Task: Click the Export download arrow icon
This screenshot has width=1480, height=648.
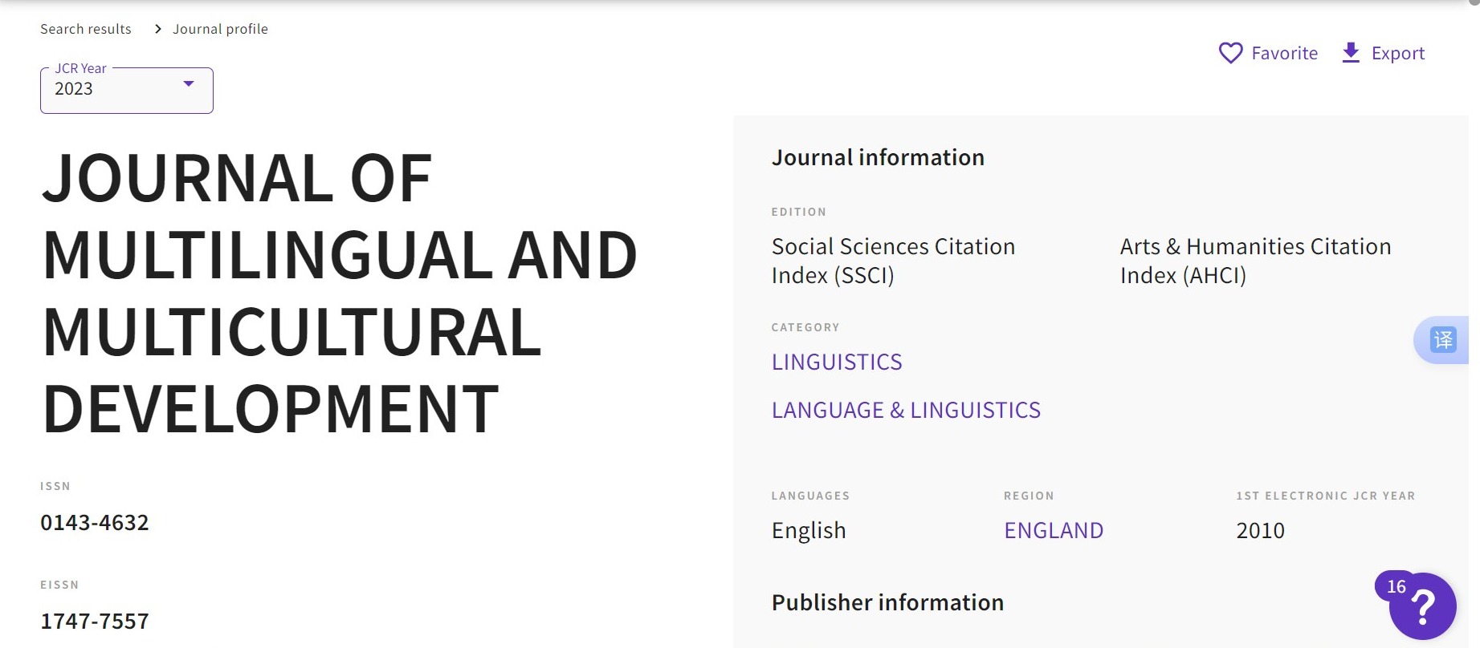Action: [x=1351, y=53]
